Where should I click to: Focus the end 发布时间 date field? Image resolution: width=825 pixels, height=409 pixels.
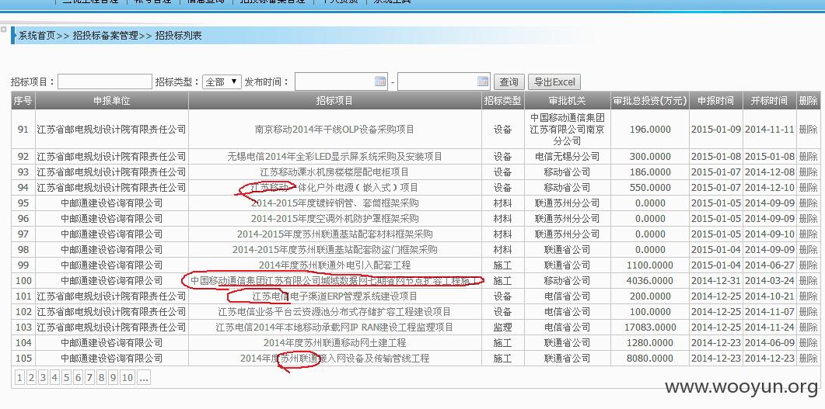[443, 81]
